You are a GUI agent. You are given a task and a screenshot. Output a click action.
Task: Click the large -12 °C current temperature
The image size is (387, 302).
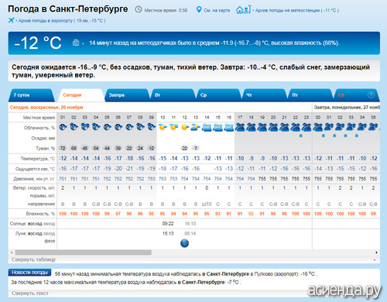(x=38, y=43)
